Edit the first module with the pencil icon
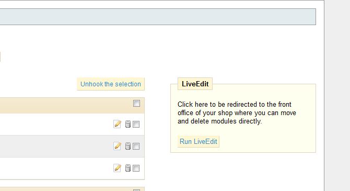Screen dimensions: 350x191 click(117, 124)
